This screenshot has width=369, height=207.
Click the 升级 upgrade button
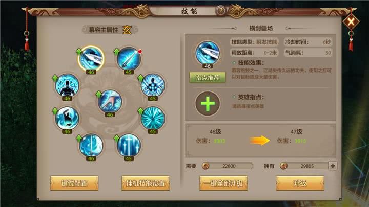pos(300,183)
